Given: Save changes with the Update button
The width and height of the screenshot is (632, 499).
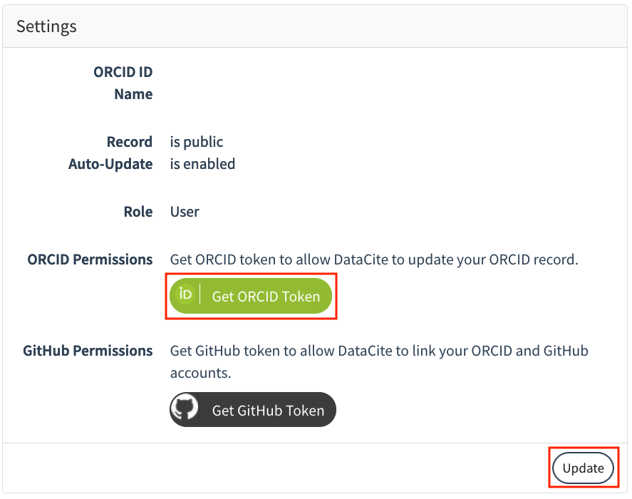Looking at the screenshot, I should pyautogui.click(x=583, y=468).
